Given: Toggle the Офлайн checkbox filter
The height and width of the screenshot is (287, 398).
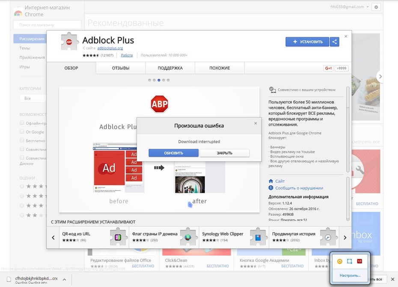Looking at the screenshot, I should click(x=22, y=123).
